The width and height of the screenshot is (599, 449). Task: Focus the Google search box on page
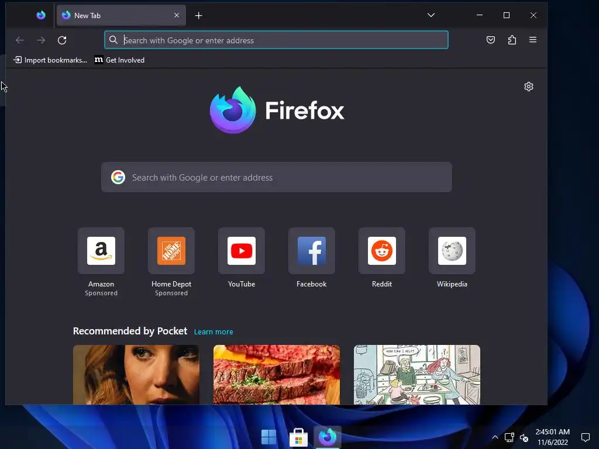pyautogui.click(x=277, y=177)
